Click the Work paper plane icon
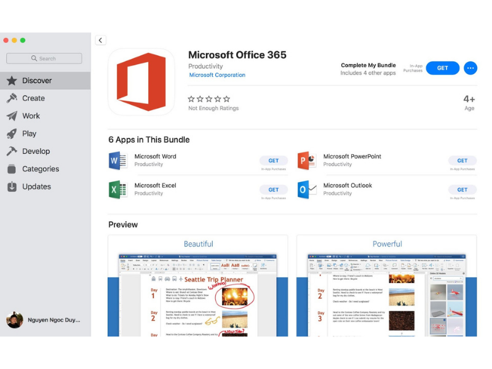Screen dimensions: 492x369 tap(12, 116)
